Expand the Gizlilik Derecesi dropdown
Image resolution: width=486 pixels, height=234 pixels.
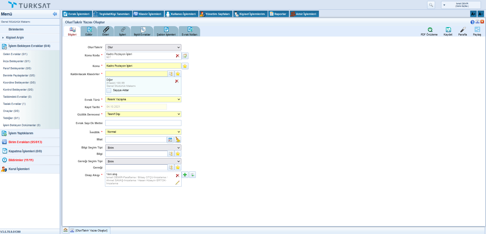pos(143,114)
